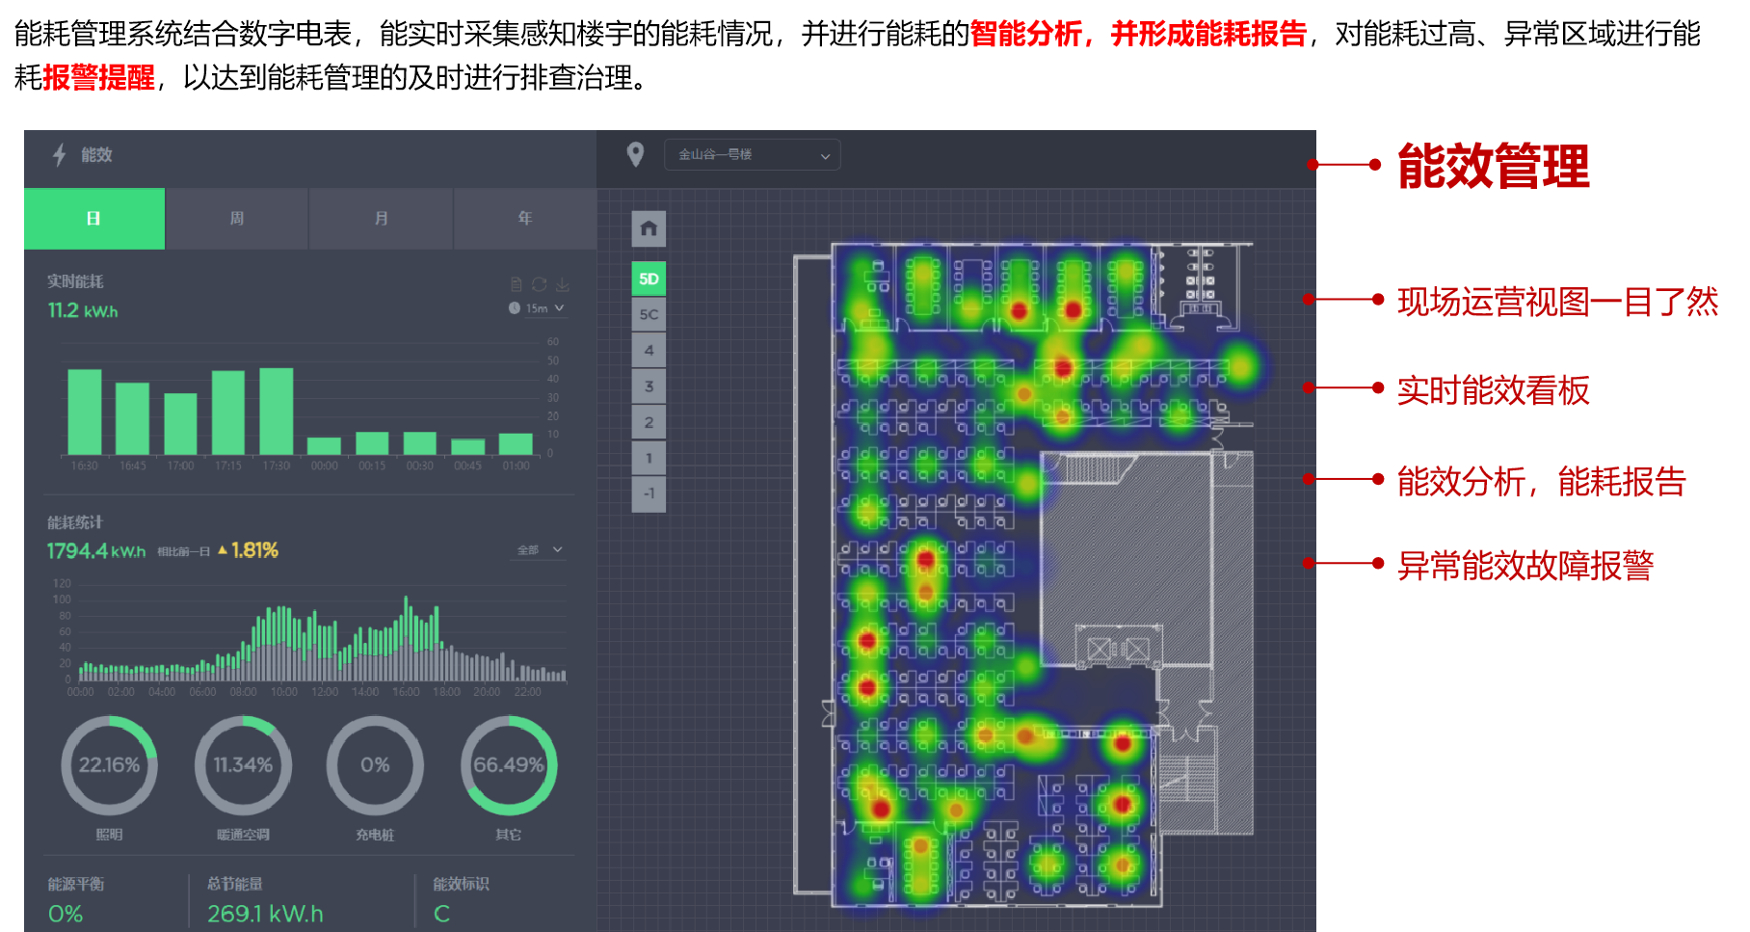The height and width of the screenshot is (932, 1750).
Task: Switch to floor 4
Action: (649, 350)
